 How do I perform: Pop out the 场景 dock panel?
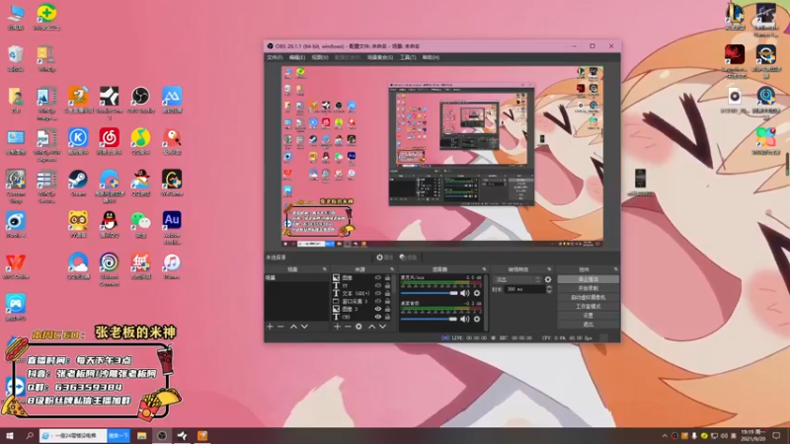tap(325, 269)
